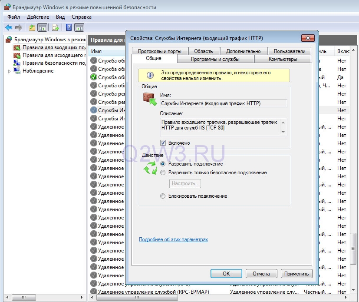Switch to Протоколы и порты tab
Image resolution: width=359 pixels, height=302 pixels.
[160, 51]
